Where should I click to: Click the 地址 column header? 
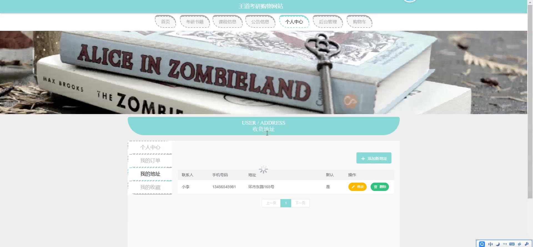[x=252, y=175]
